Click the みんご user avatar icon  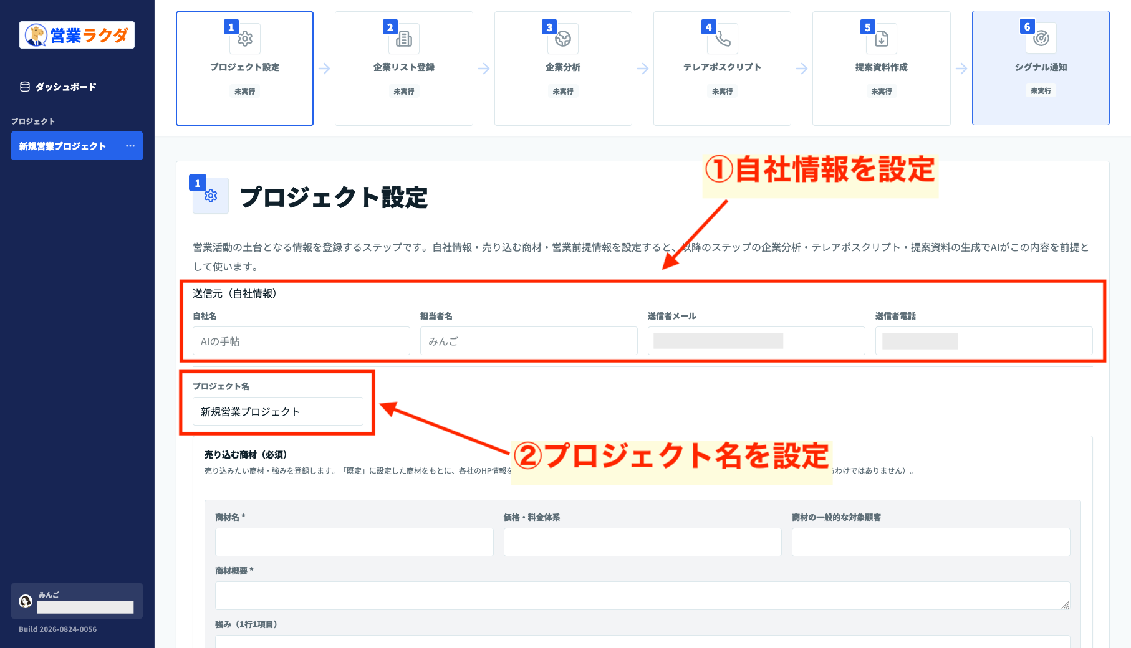pyautogui.click(x=26, y=601)
